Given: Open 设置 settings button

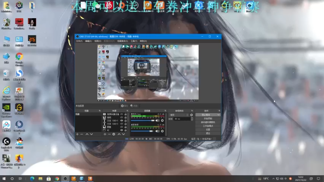Looking at the screenshot, I should [208, 129].
